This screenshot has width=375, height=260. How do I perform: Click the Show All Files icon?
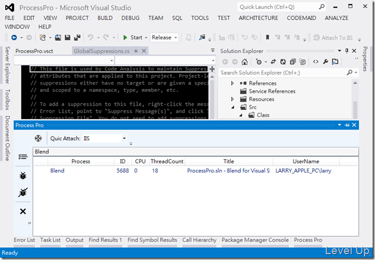point(303,62)
